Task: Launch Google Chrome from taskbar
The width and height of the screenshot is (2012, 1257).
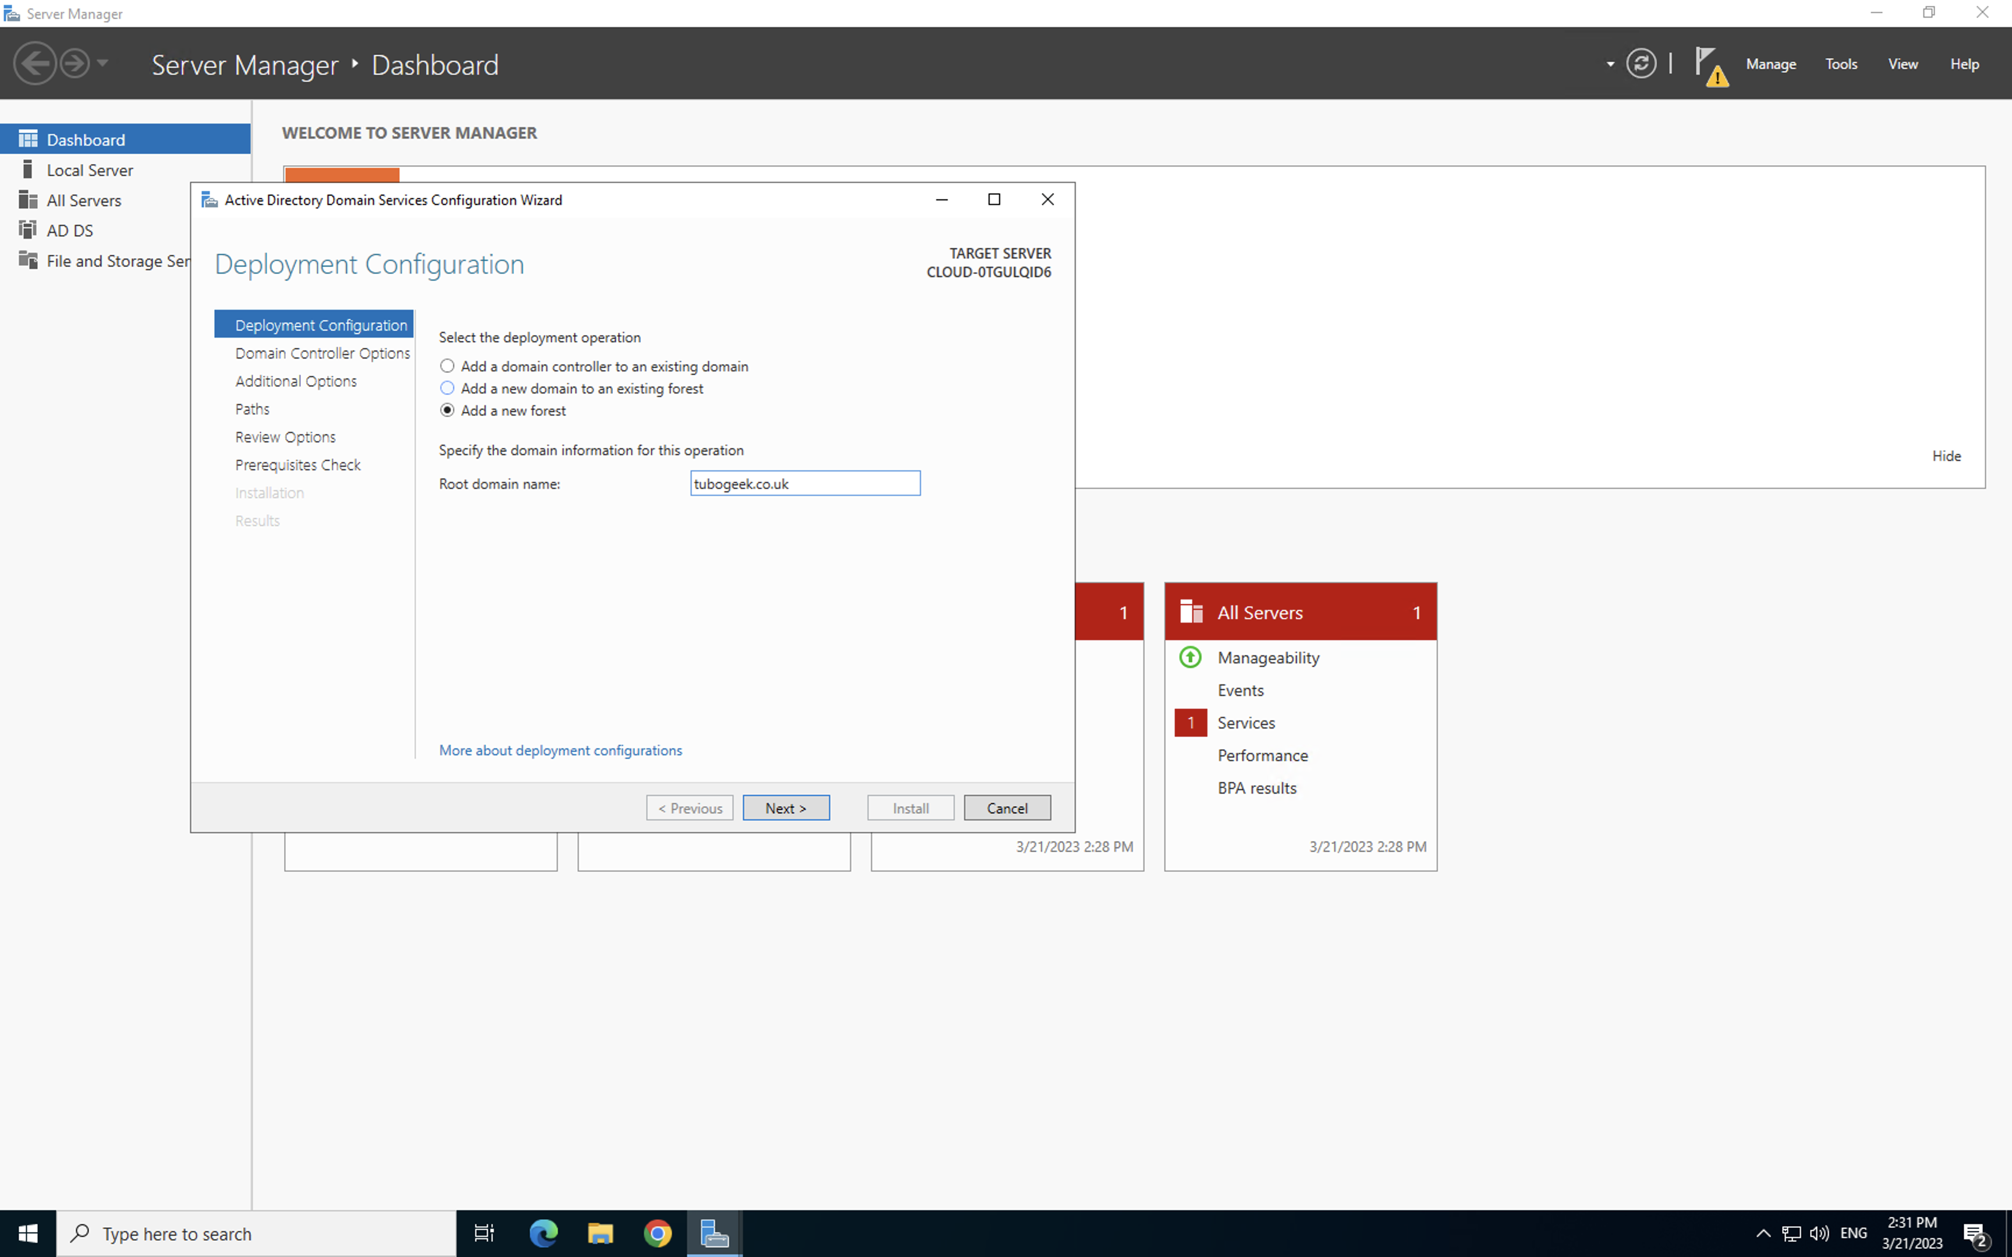Action: coord(657,1234)
